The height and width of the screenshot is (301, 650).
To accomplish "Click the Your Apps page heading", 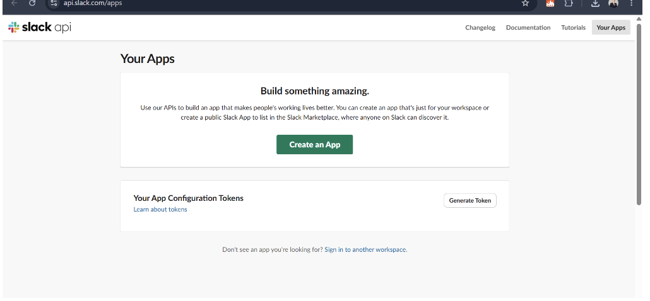I will tap(147, 59).
